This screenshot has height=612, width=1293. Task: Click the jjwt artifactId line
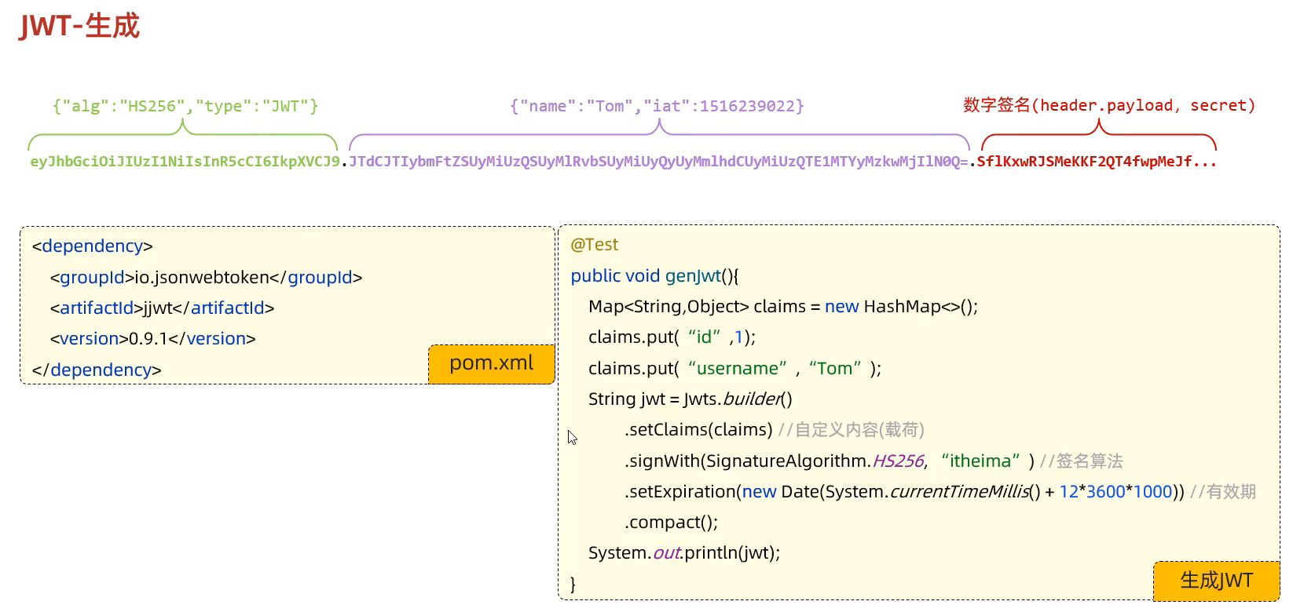pos(162,308)
